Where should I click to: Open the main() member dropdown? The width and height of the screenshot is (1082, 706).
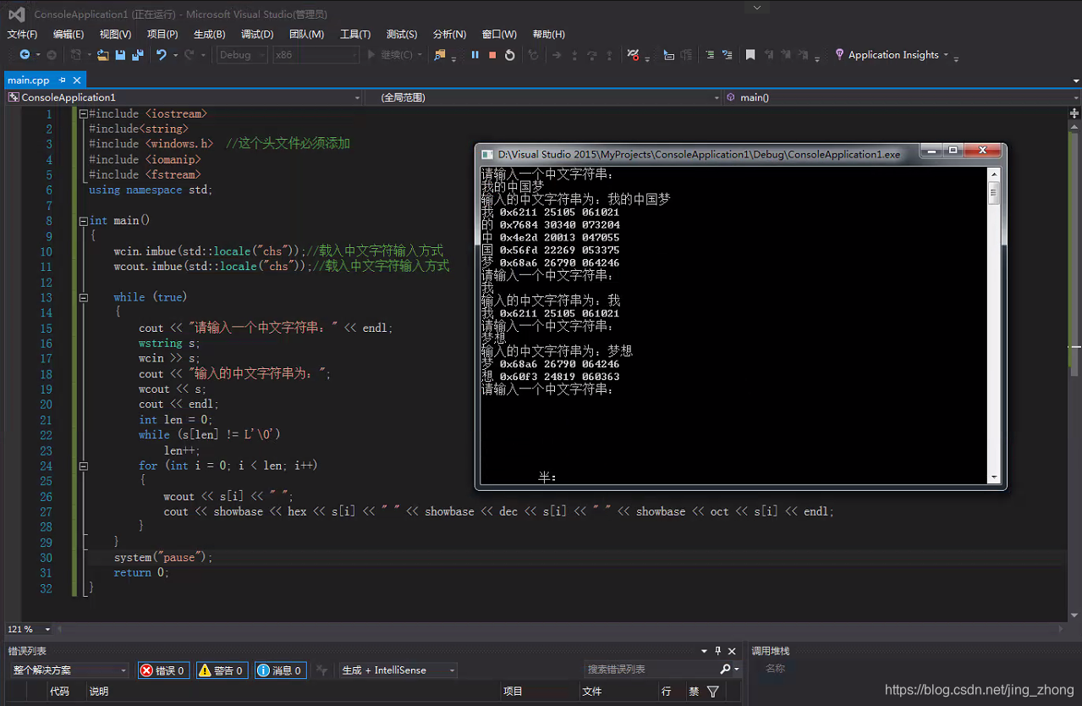(902, 97)
